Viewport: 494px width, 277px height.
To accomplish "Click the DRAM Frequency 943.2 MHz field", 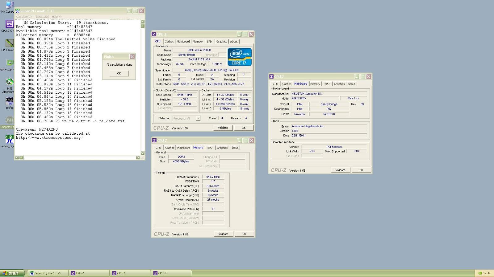I will click(x=213, y=177).
